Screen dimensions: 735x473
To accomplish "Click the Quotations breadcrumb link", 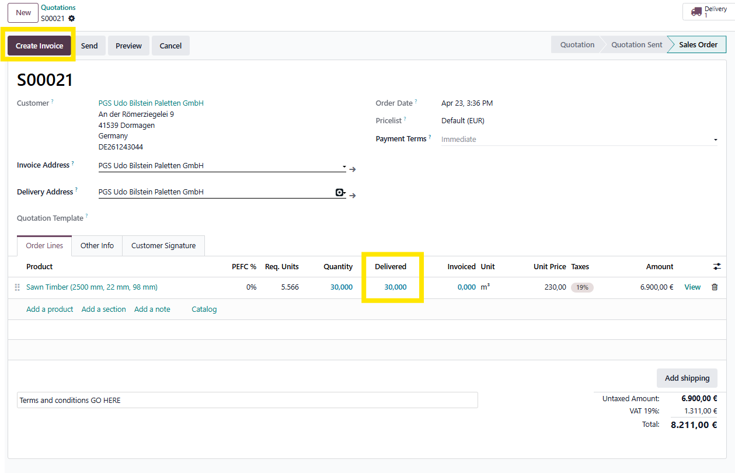I will coord(58,8).
